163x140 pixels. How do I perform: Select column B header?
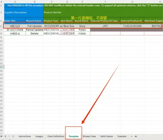[x=34, y=2]
